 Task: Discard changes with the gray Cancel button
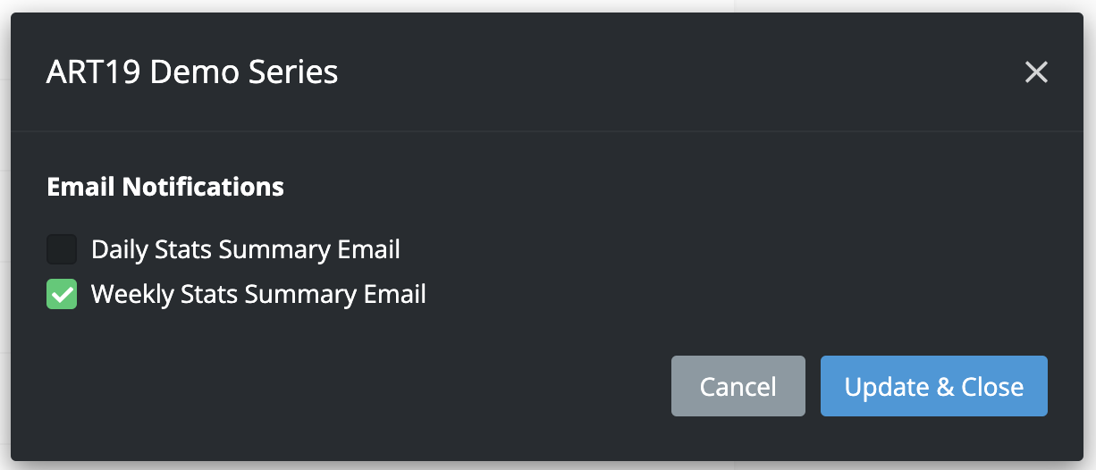[738, 386]
